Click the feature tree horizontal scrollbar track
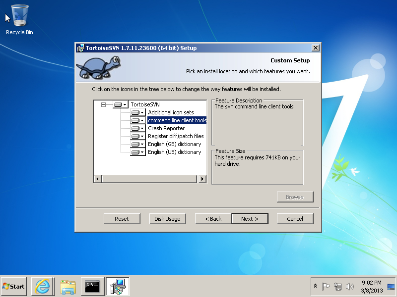397x297 pixels. [149, 179]
